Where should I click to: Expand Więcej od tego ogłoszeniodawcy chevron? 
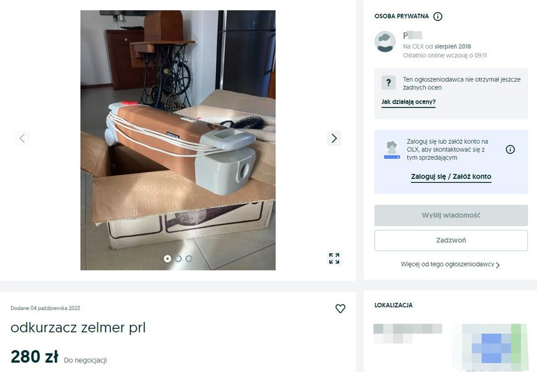tap(497, 265)
